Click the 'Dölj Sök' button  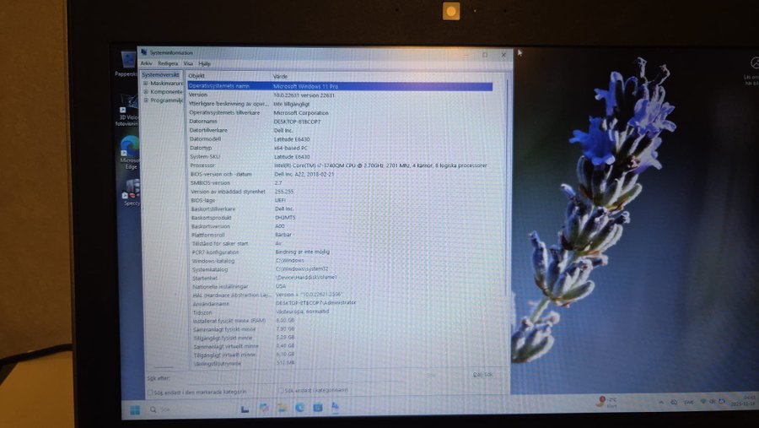click(482, 375)
